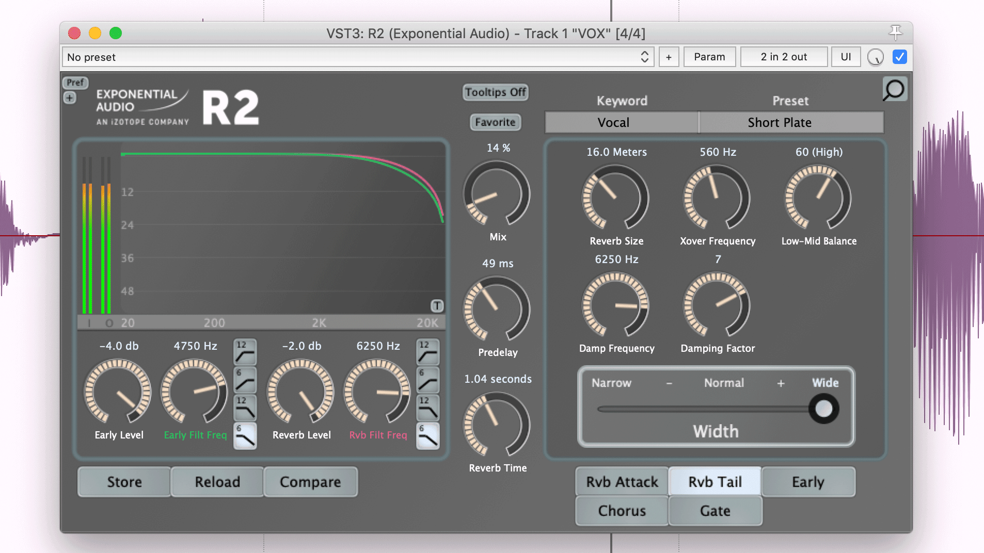Click the 1.04 seconds reverb time value
This screenshot has height=553, width=984.
(x=498, y=379)
